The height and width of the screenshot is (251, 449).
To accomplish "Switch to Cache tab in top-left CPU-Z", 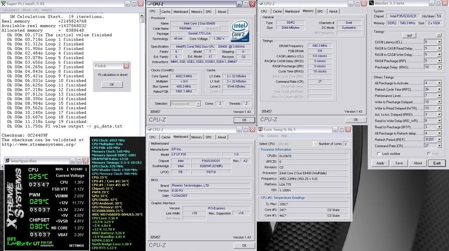I will (x=165, y=12).
